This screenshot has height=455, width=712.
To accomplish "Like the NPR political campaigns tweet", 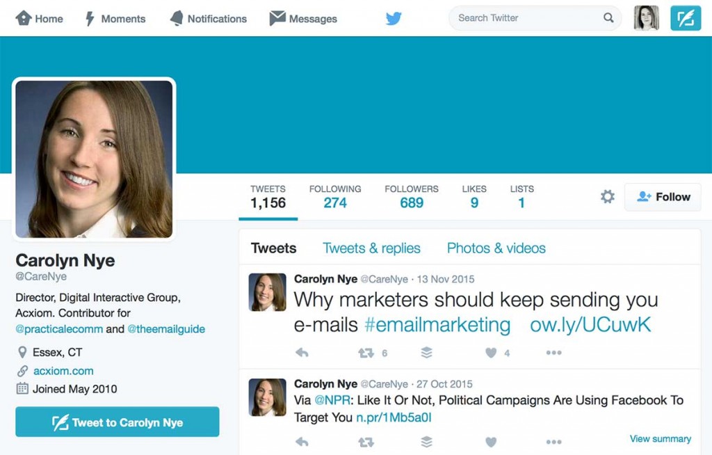I will click(x=491, y=441).
